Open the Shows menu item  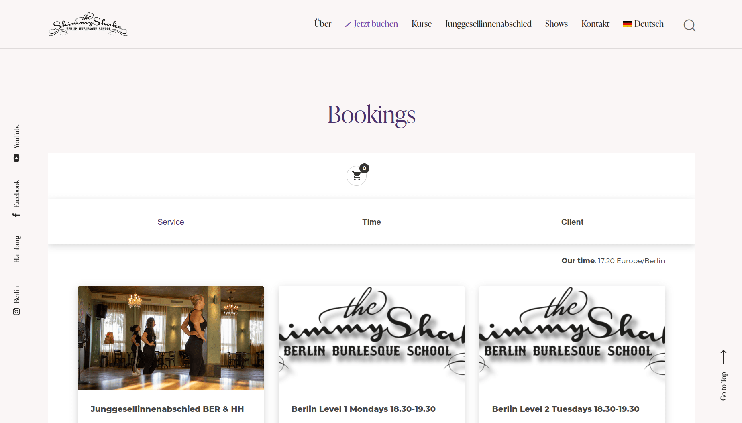point(556,24)
